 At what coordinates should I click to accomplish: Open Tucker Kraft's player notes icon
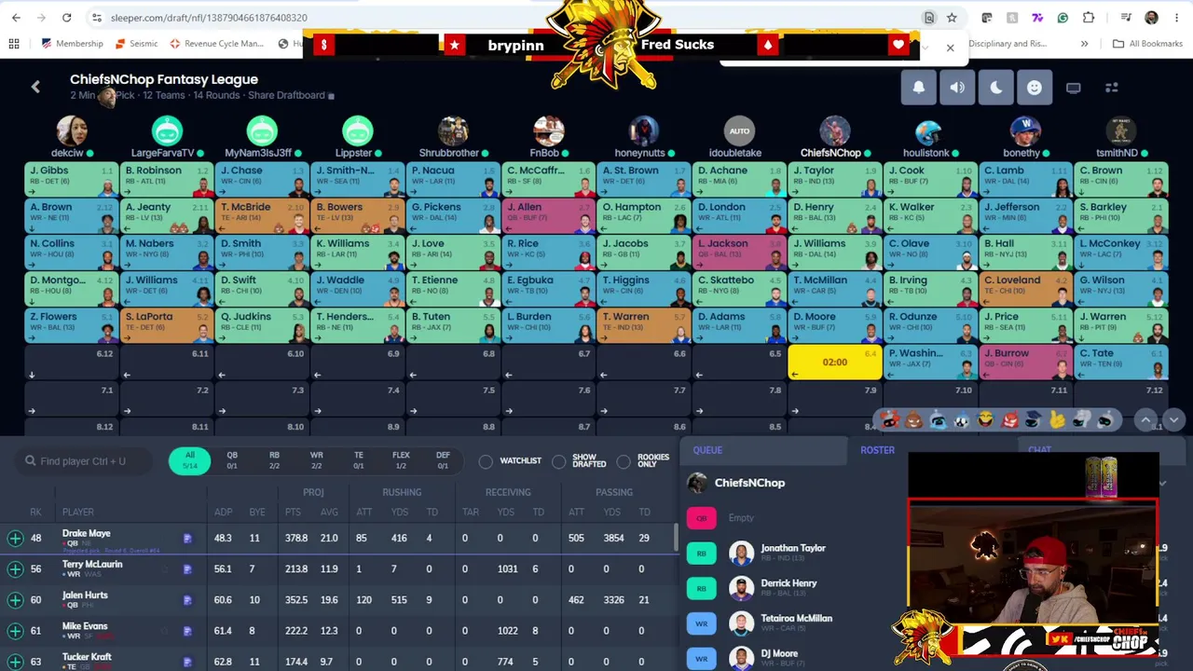click(x=187, y=662)
